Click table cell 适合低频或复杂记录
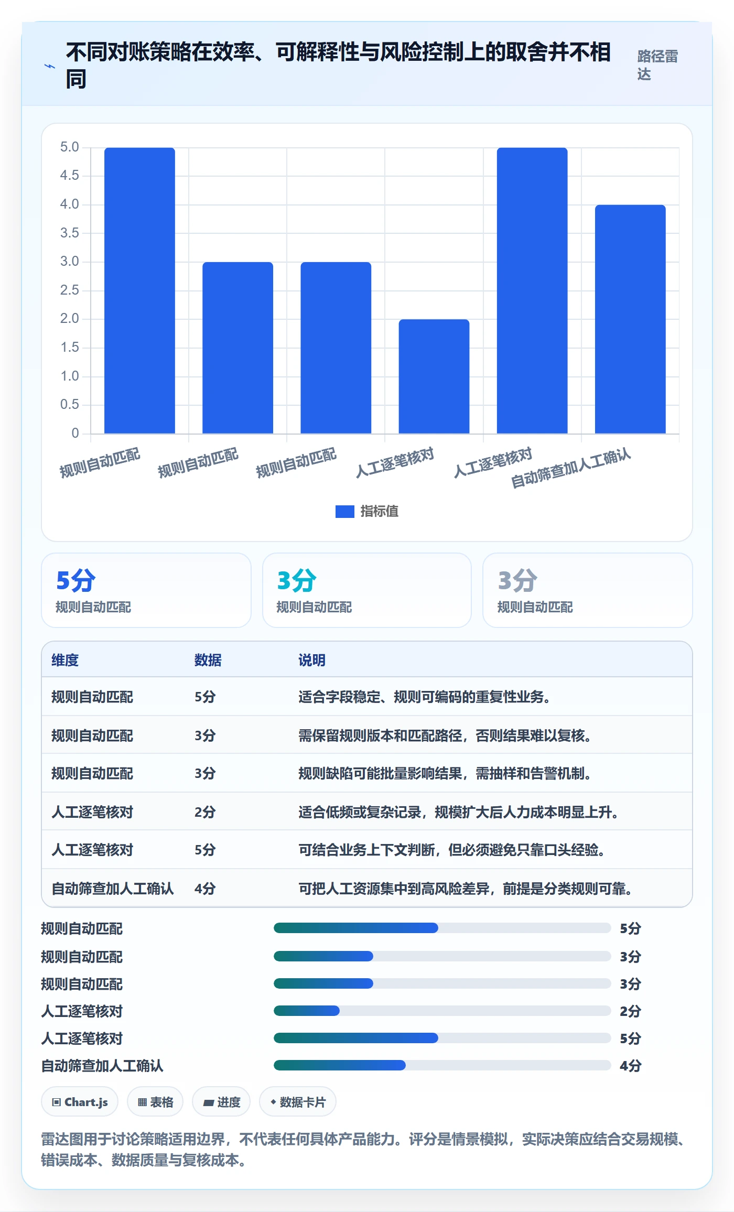 459,812
